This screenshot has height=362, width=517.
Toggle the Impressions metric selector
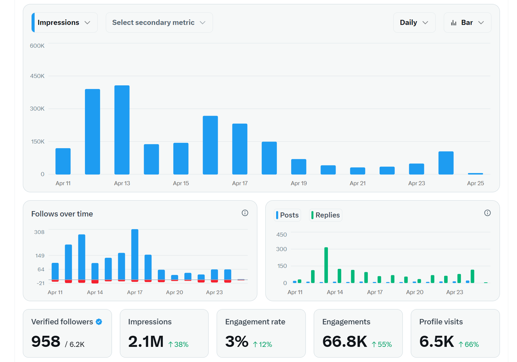[x=63, y=22]
